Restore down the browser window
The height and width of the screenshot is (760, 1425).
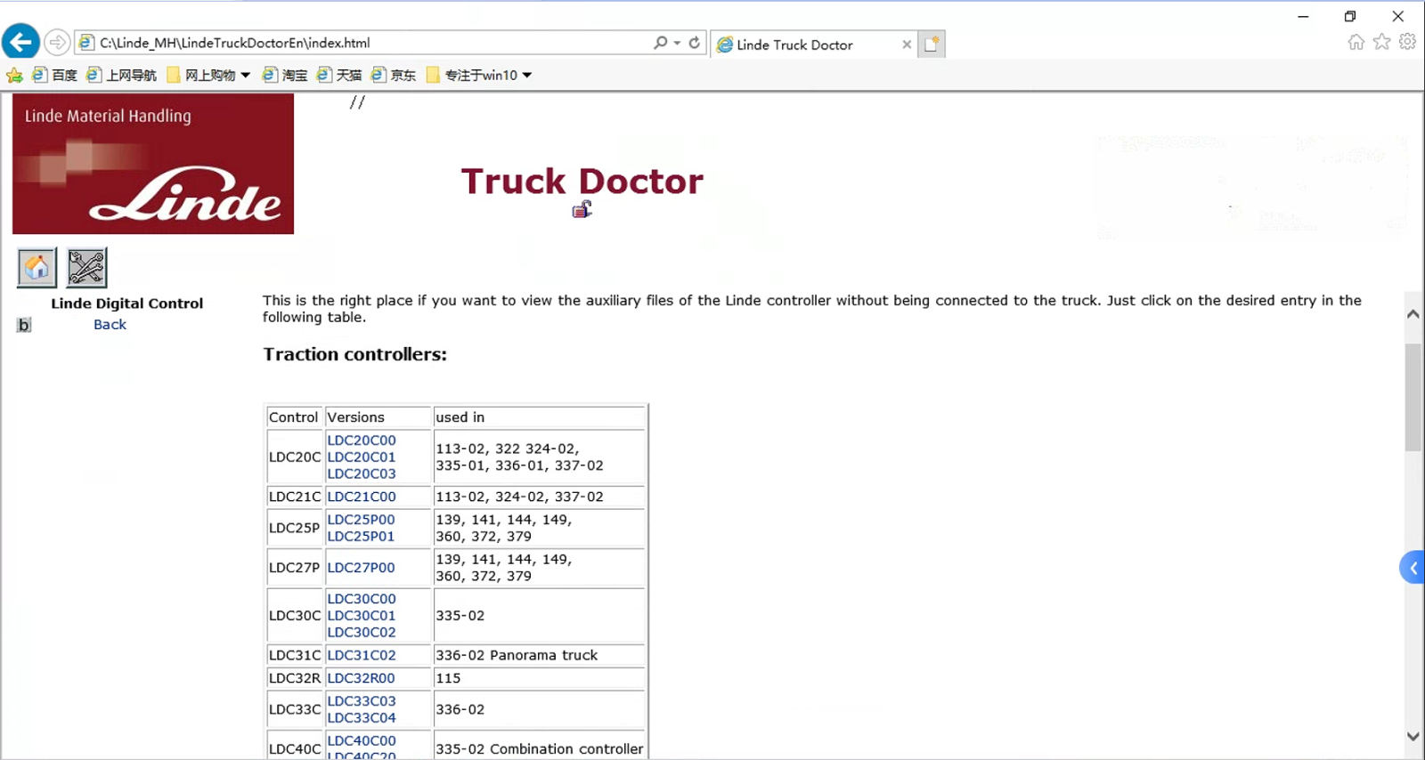pyautogui.click(x=1350, y=16)
